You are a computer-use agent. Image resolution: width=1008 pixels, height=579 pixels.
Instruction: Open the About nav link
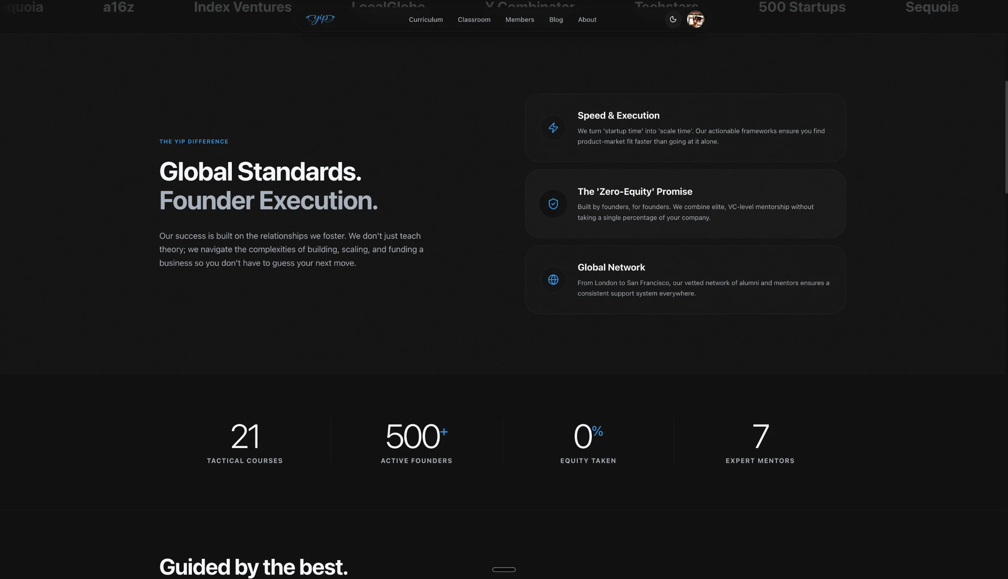pos(587,19)
